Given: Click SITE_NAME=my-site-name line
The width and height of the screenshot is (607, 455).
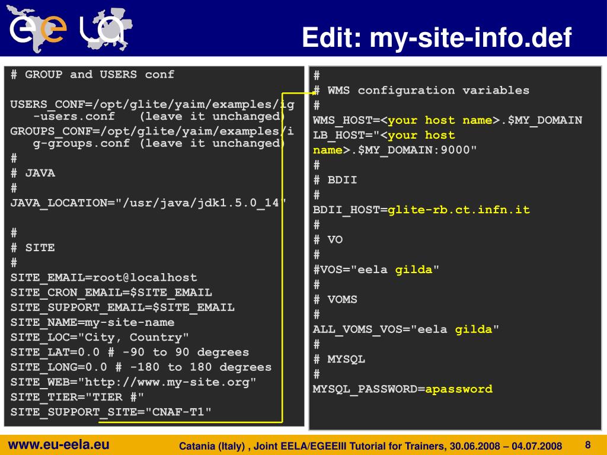Looking at the screenshot, I should (x=92, y=322).
